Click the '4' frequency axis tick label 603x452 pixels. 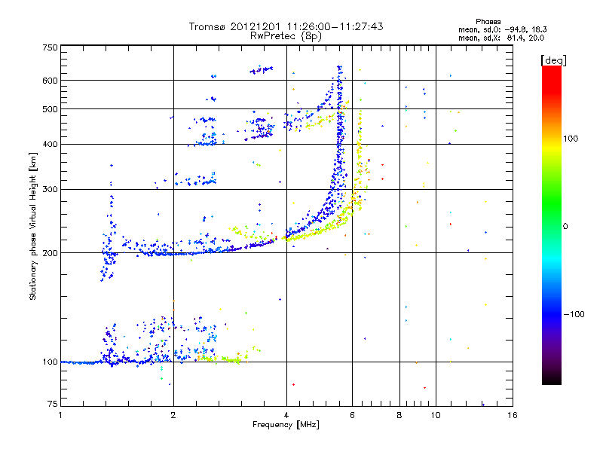(286, 415)
